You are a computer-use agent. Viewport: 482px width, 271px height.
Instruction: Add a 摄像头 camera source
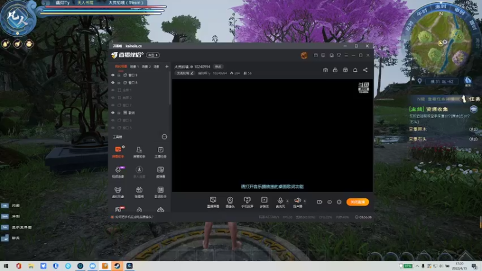[230, 202]
